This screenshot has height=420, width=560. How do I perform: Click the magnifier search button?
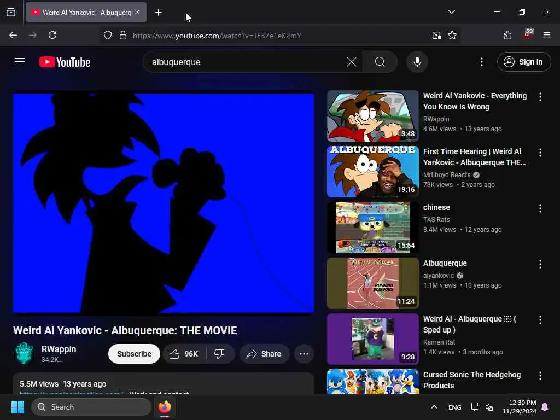click(x=380, y=62)
